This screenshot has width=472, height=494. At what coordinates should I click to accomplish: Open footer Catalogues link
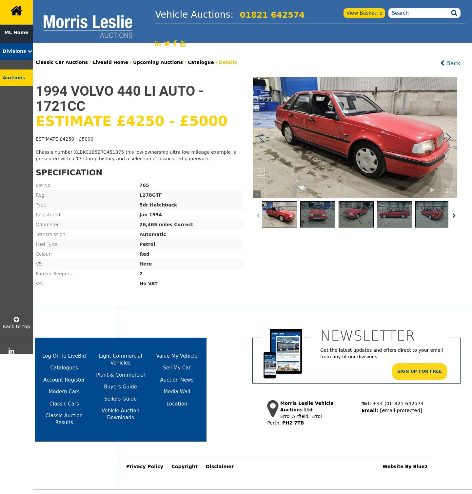click(64, 368)
